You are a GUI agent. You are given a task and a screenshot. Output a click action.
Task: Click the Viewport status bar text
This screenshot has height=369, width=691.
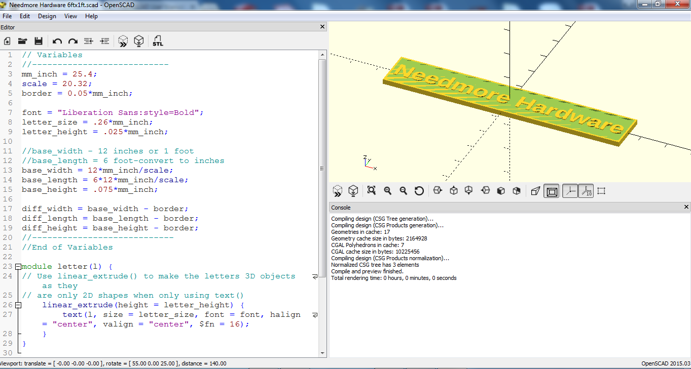(113, 363)
